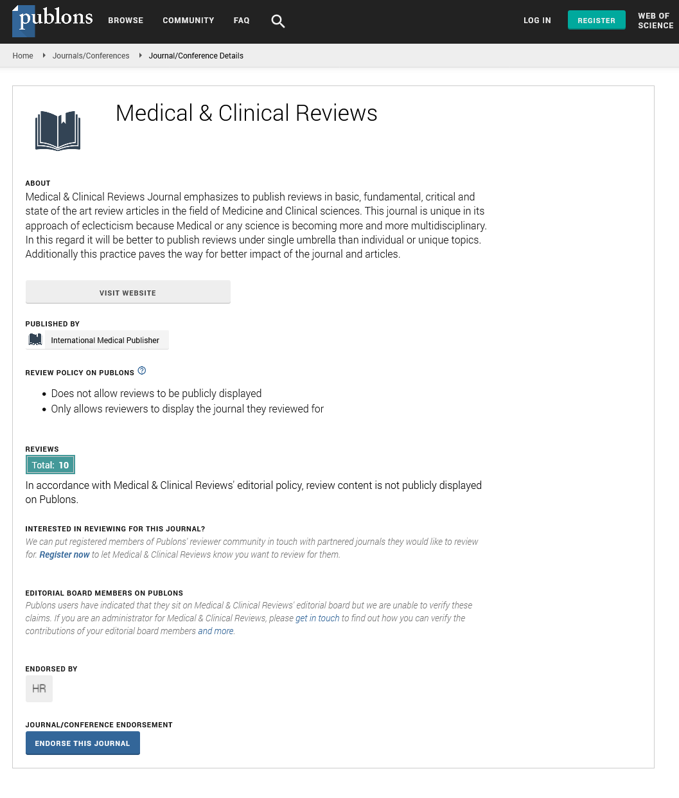Open the Community menu

(x=188, y=21)
